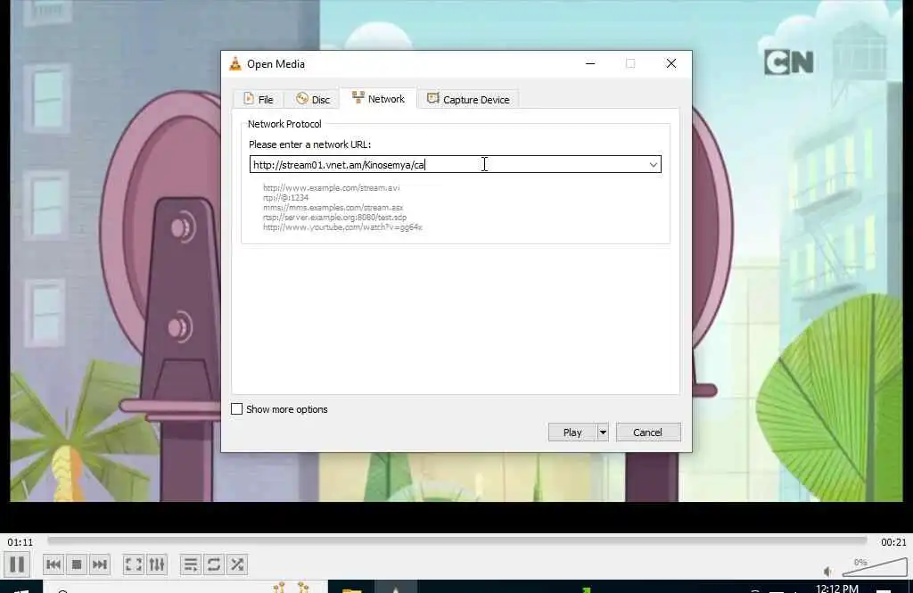Skip to next media in playlist

(x=100, y=564)
